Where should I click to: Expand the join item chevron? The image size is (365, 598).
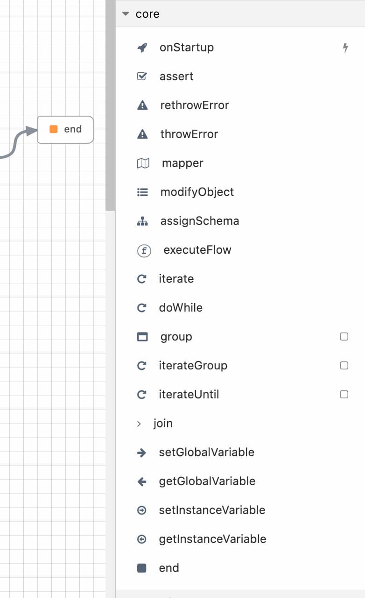pos(139,424)
